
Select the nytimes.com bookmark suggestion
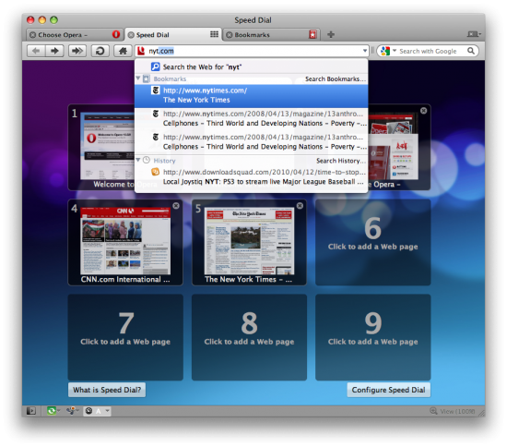pyautogui.click(x=252, y=95)
